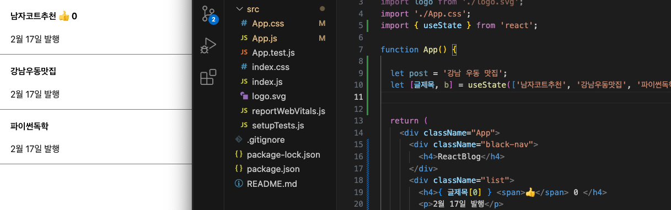Click the CSS hash icon beside App.css
This screenshot has width=671, height=210.
(244, 24)
